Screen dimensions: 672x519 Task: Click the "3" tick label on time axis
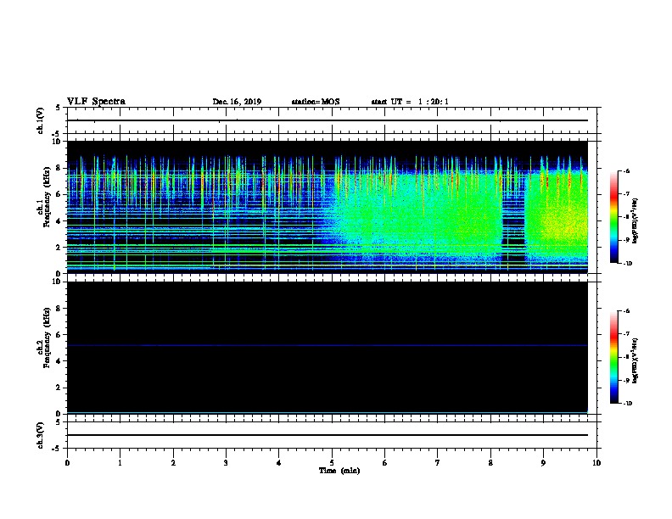pos(226,463)
